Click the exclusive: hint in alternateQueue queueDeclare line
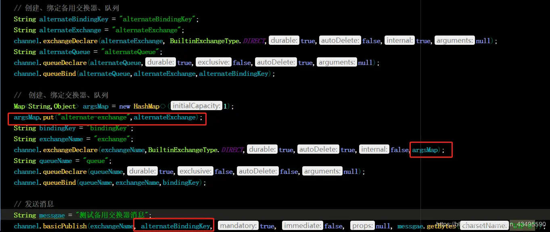 click(x=214, y=63)
